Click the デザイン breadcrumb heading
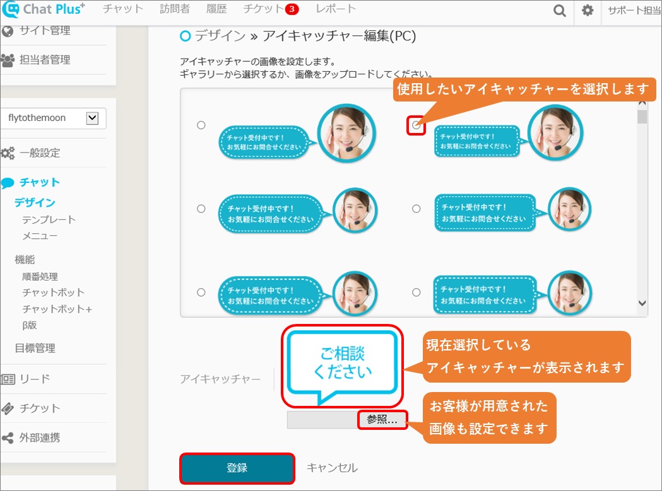662x491 pixels. click(x=220, y=37)
